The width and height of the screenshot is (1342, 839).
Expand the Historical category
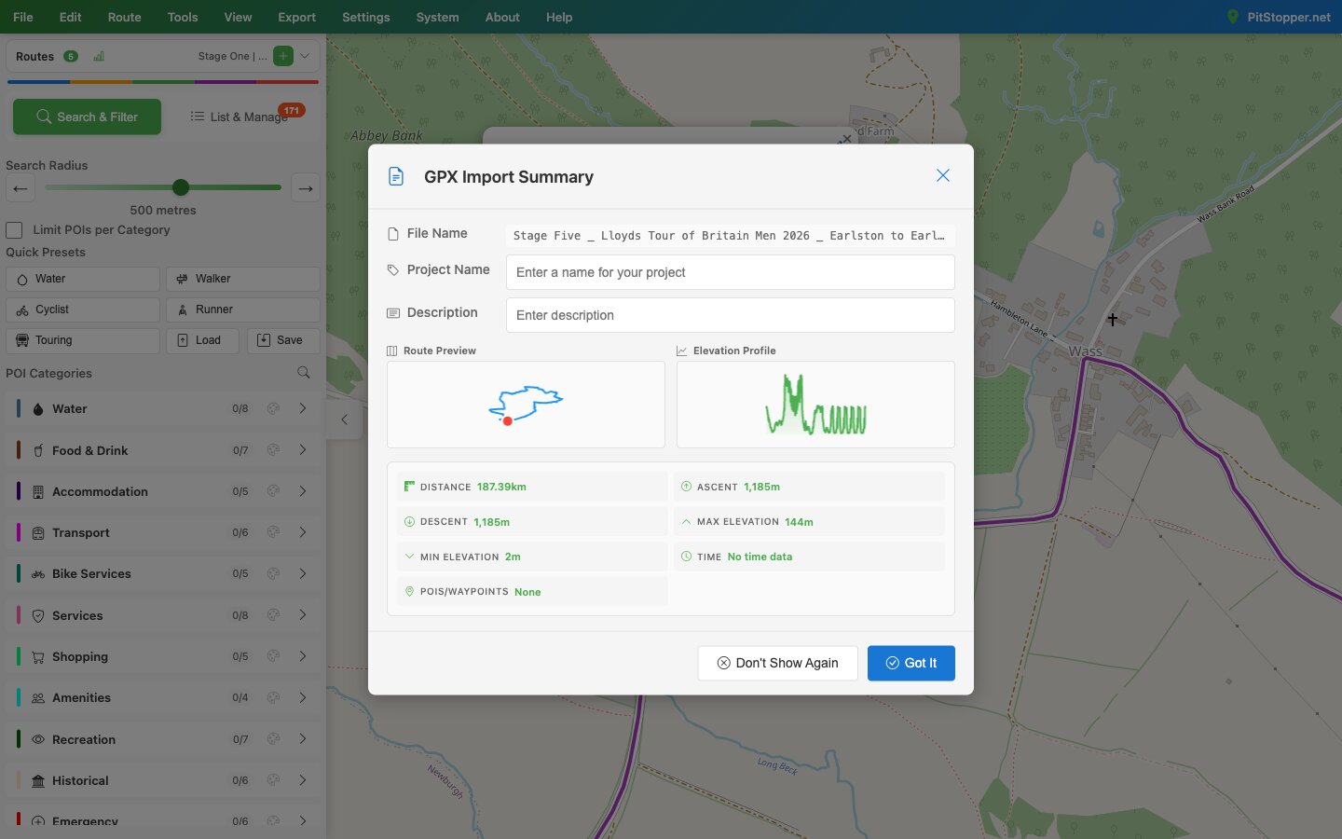click(303, 780)
